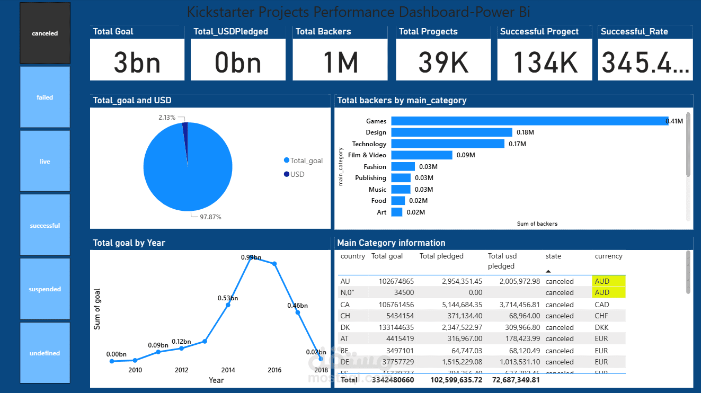Select the Technology bar in backers chart
Viewport: 701px width, 393px height.
pos(448,144)
